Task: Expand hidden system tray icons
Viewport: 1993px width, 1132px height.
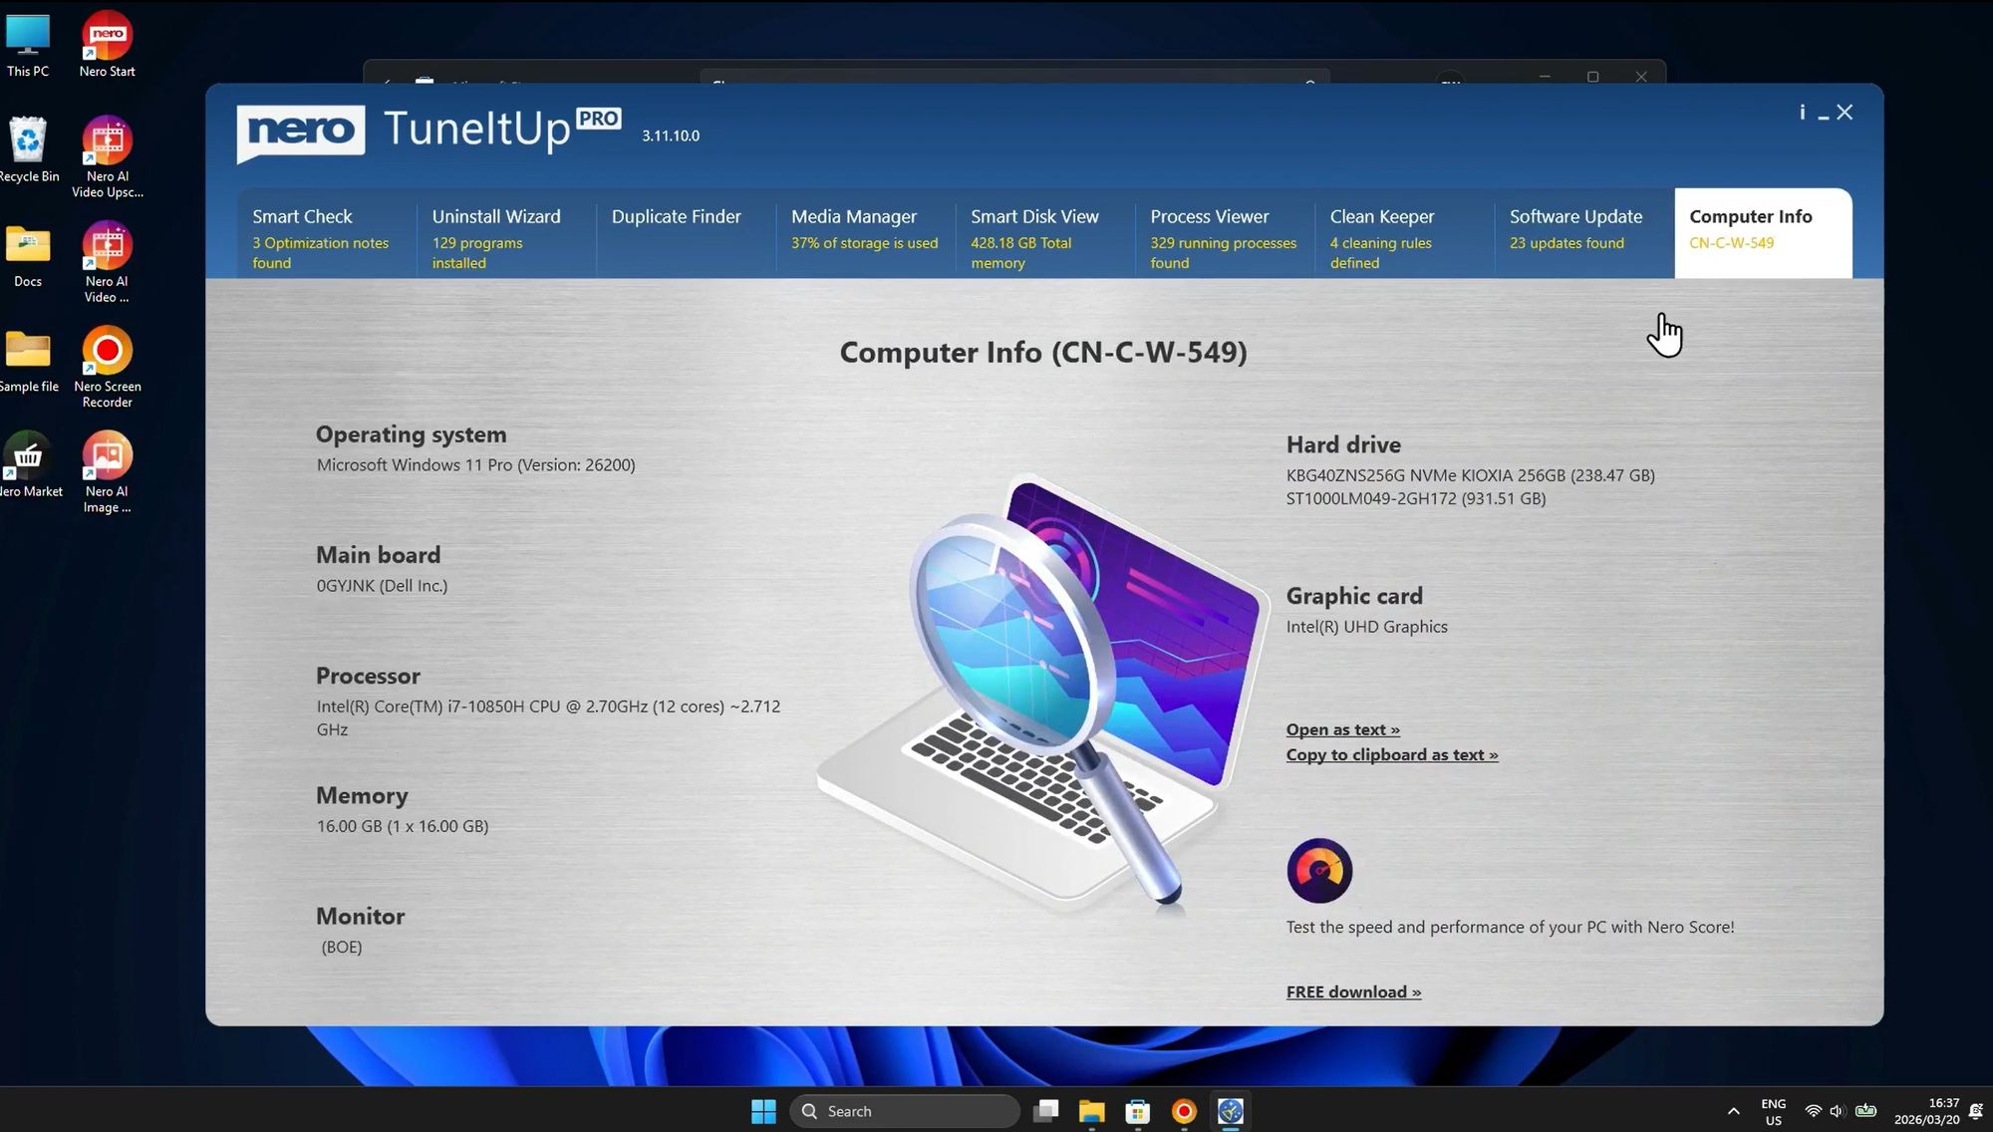Action: pos(1732,1110)
